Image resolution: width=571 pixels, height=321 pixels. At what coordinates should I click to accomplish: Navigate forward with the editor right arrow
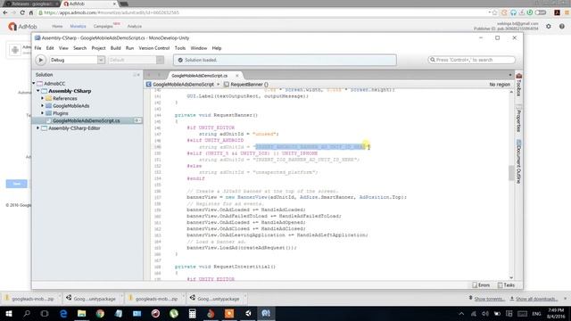pos(159,75)
